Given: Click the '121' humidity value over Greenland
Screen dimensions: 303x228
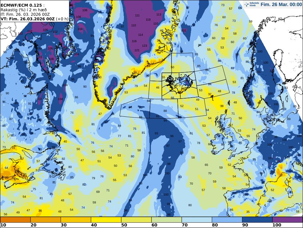Looking at the screenshot, I should [137, 50].
